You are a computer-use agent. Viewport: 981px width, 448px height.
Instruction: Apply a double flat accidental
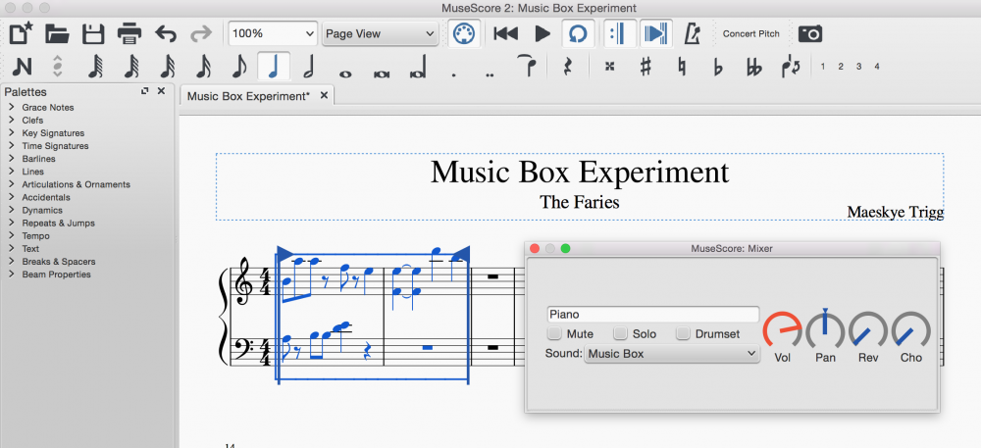(x=753, y=67)
